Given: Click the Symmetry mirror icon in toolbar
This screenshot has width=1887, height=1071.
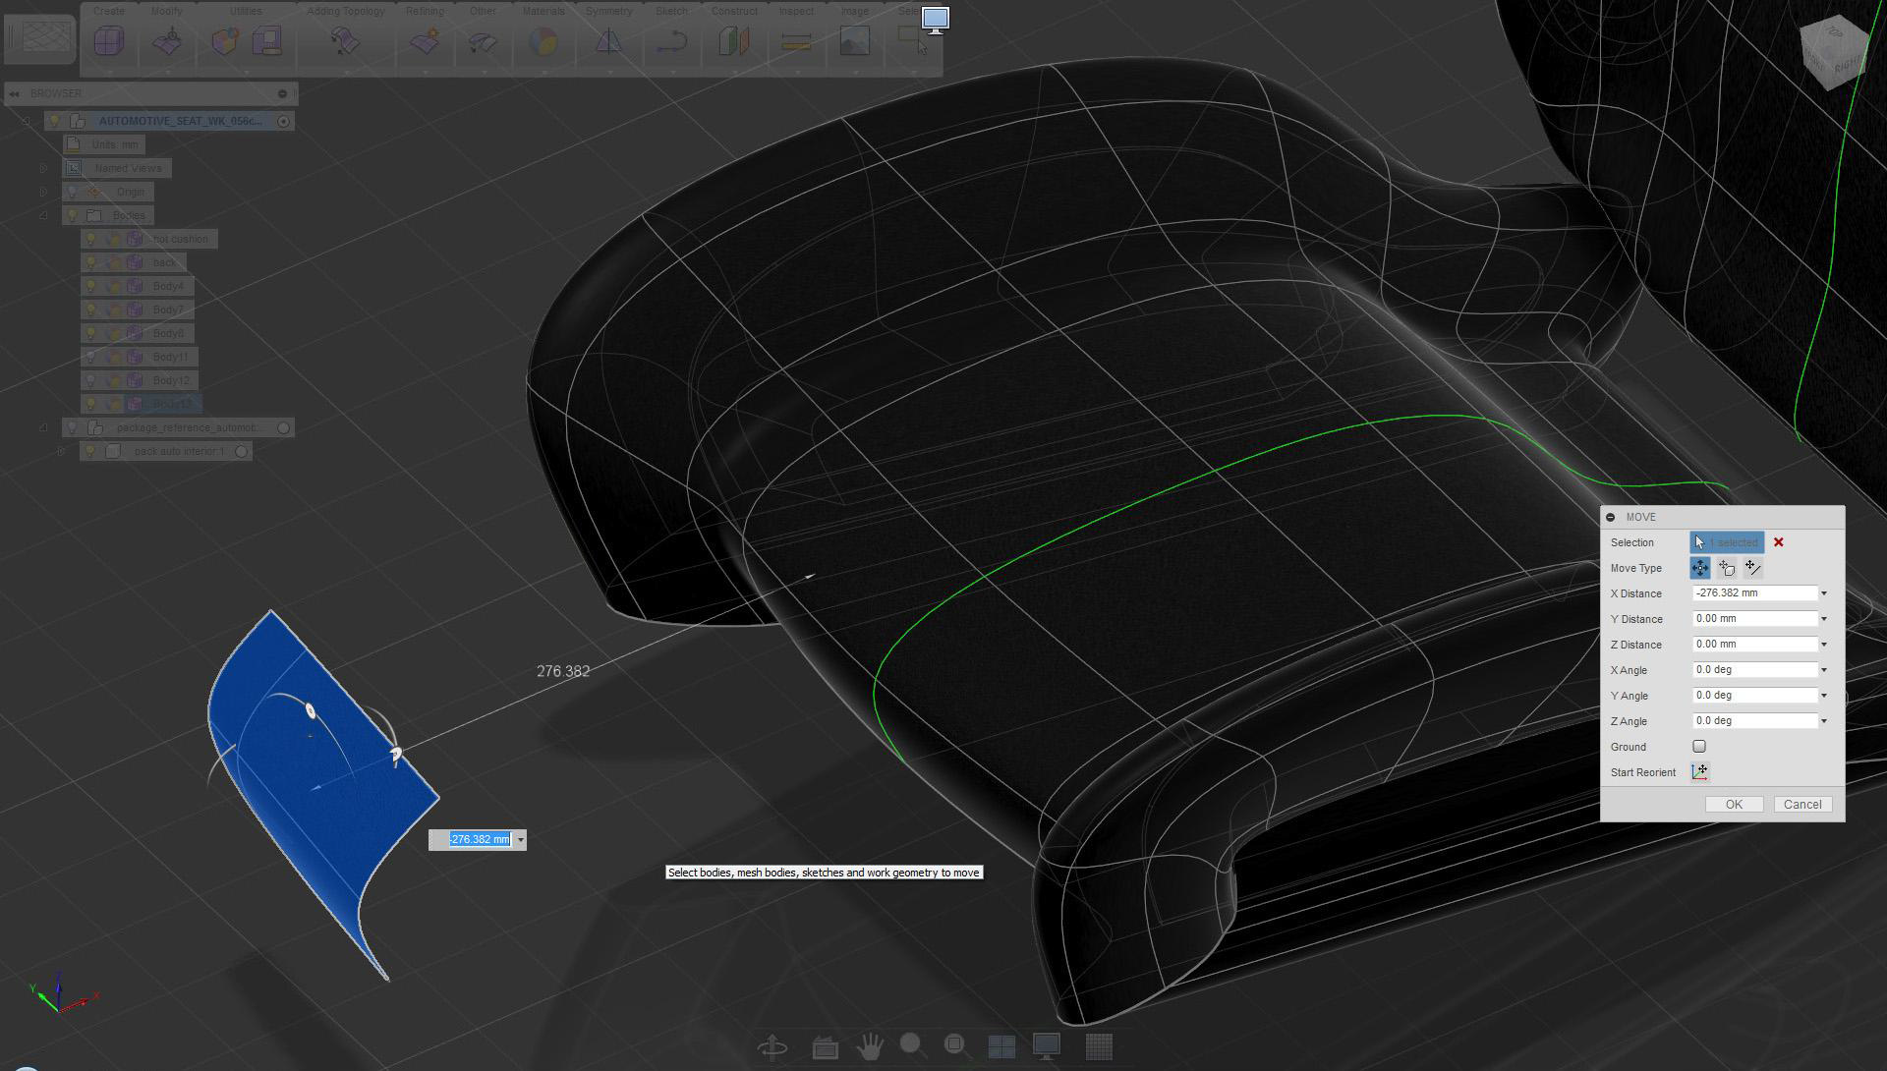Looking at the screenshot, I should (x=608, y=41).
